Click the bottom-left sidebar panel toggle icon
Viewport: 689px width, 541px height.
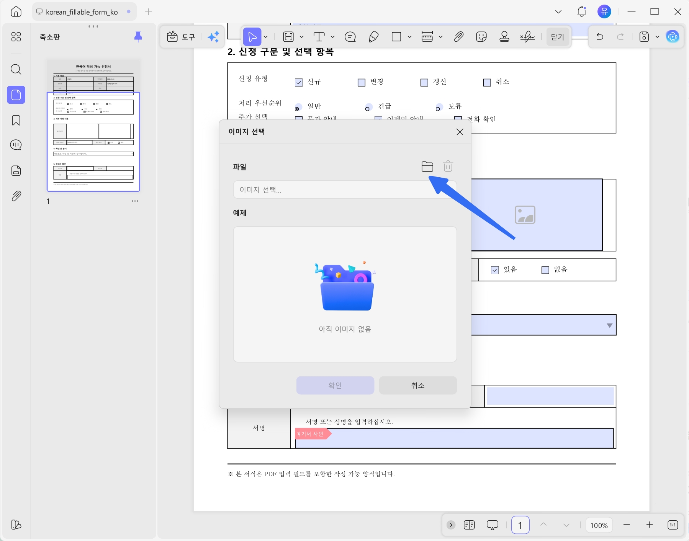(16, 525)
